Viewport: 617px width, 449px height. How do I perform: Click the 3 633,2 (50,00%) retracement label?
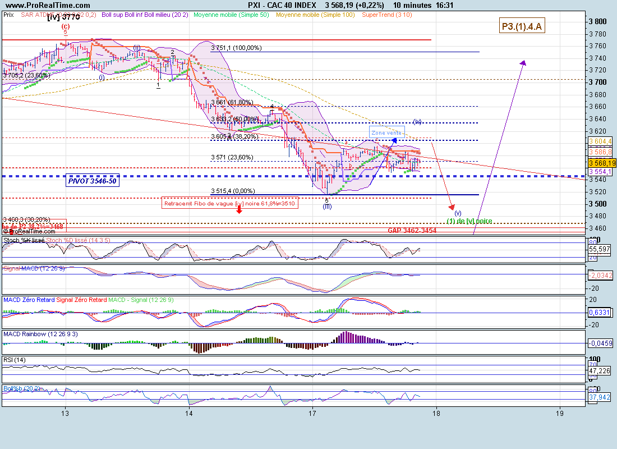coord(234,119)
